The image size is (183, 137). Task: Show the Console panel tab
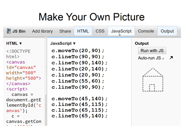pyautogui.click(x=146, y=31)
